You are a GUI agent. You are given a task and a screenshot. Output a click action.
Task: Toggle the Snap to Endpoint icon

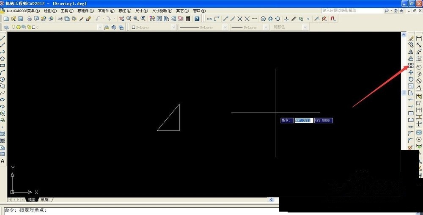(x=226, y=19)
